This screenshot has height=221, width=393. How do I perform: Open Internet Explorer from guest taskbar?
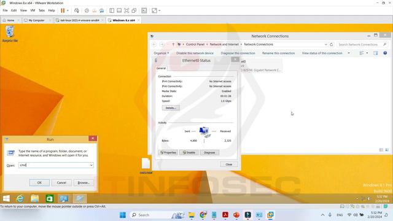pyautogui.click(x=20, y=199)
